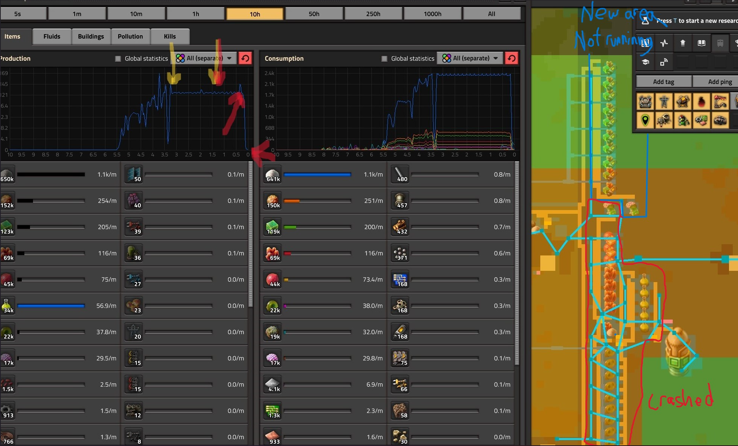
Task: Switch to the Pollution tab
Action: [130, 36]
